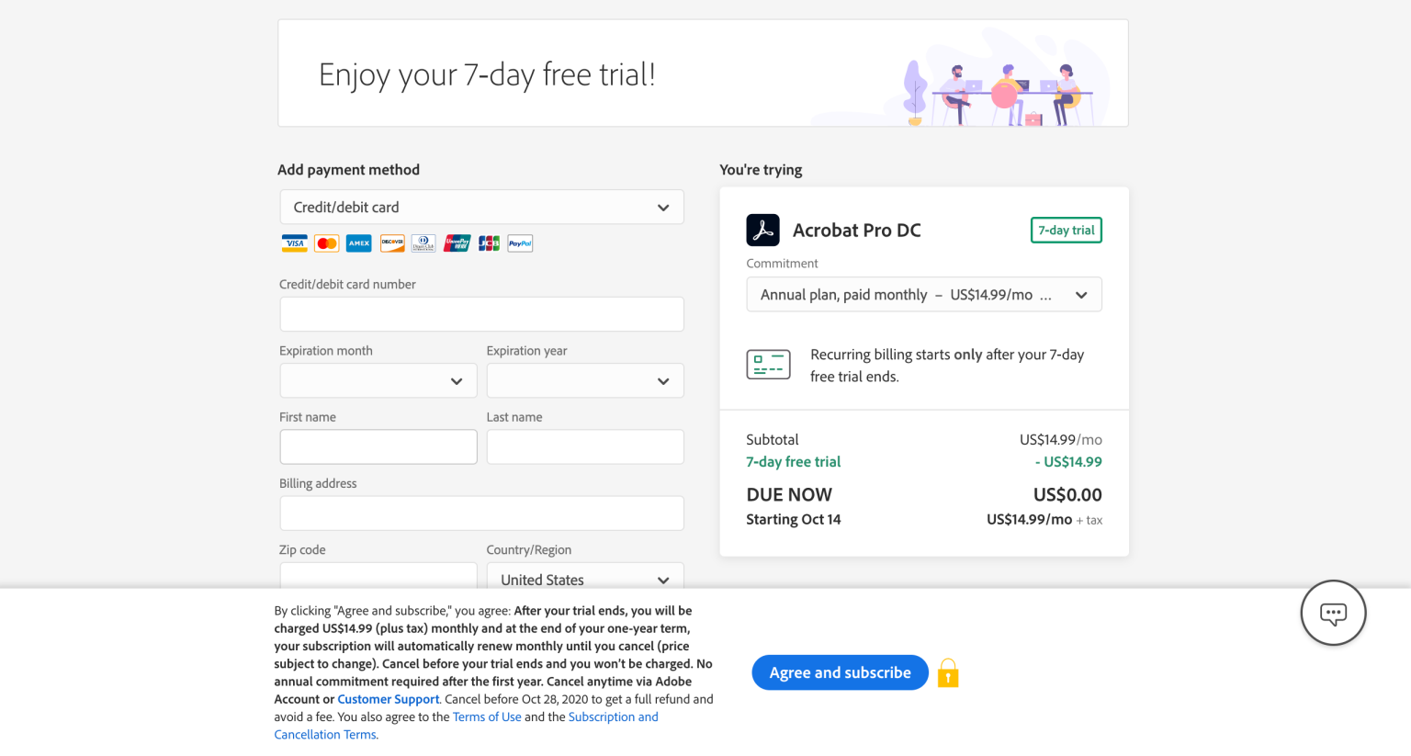Image resolution: width=1411 pixels, height=756 pixels.
Task: Open the Terms of Use link
Action: coord(487,717)
